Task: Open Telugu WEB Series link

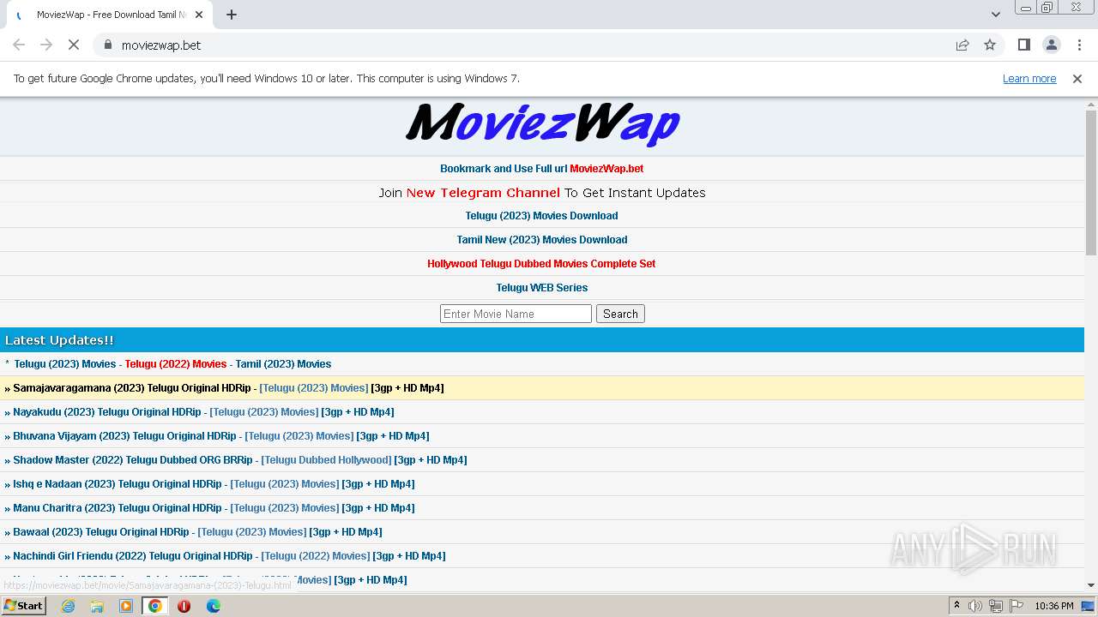Action: coord(541,288)
